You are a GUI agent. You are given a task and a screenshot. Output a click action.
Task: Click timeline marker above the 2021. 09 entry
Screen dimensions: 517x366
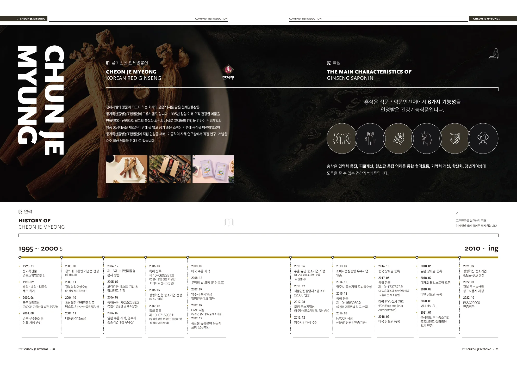459,257
